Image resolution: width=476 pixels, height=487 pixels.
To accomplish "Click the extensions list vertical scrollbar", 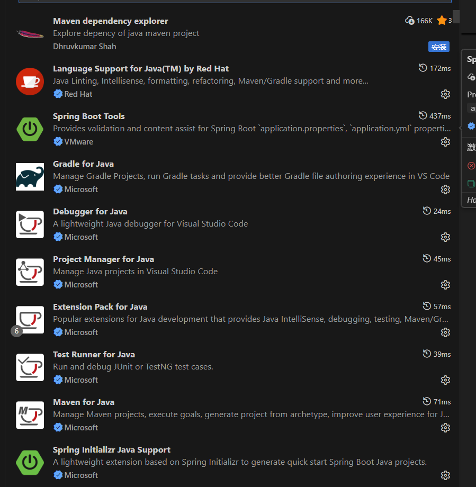I will coord(456,17).
